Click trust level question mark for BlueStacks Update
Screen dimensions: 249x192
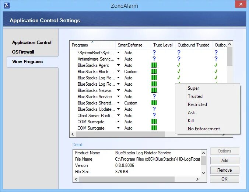pyautogui.click(x=154, y=109)
